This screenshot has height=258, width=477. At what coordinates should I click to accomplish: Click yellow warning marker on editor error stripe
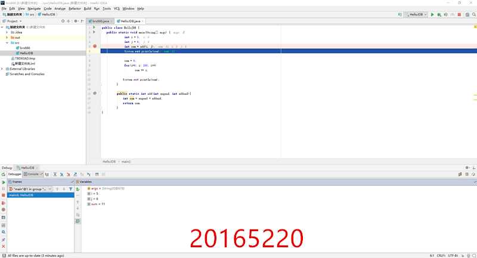(x=475, y=27)
